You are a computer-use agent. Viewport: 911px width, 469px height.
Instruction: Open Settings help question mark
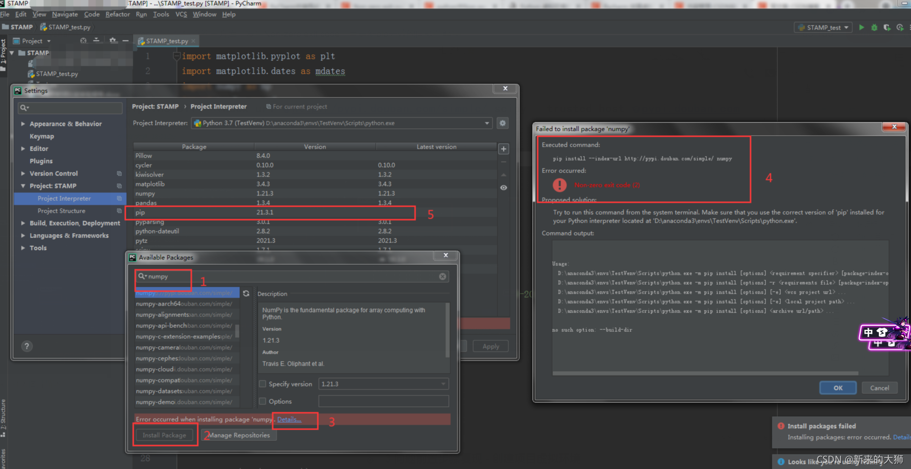pos(27,346)
